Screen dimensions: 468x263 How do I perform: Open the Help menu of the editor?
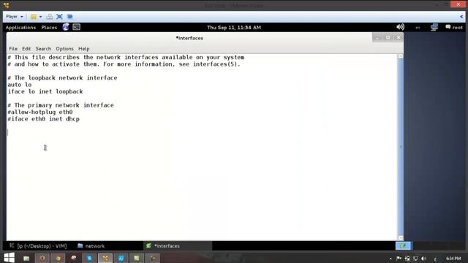(84, 49)
